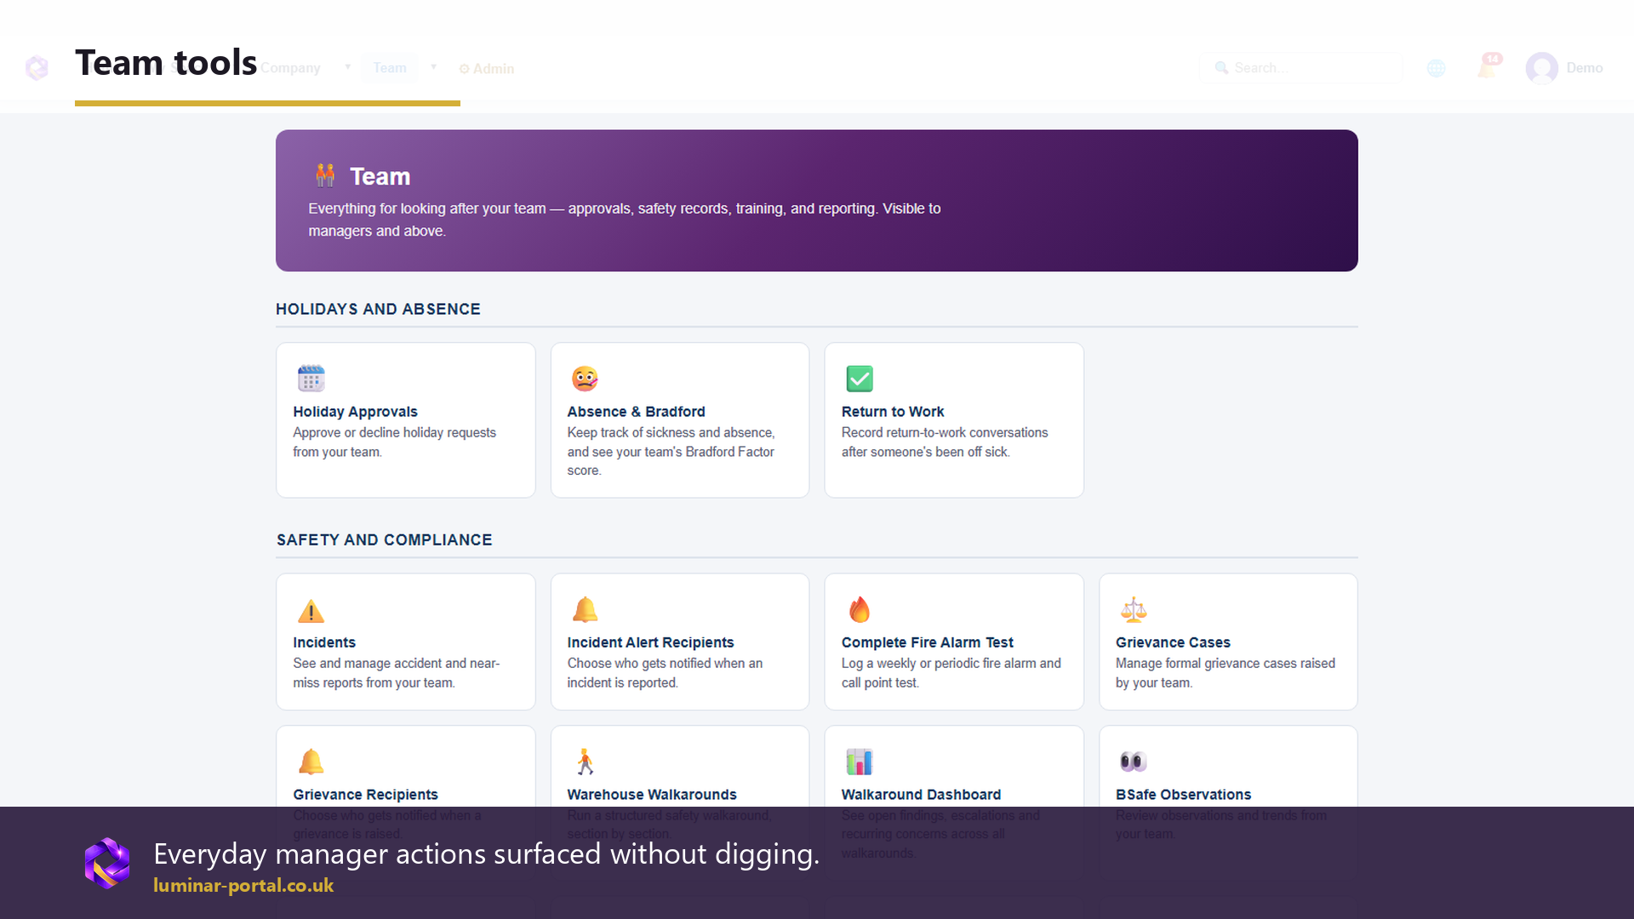The width and height of the screenshot is (1634, 919).
Task: Expand the Team menu dropdown arrow
Action: tap(433, 67)
